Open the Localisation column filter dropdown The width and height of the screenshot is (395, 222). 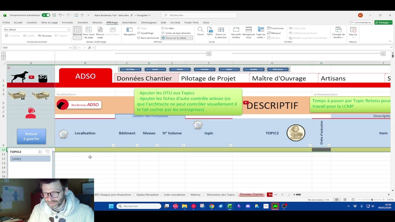tap(113, 146)
